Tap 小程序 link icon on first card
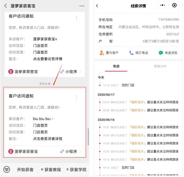Screen dimensions: 184x177 click(x=62, y=72)
